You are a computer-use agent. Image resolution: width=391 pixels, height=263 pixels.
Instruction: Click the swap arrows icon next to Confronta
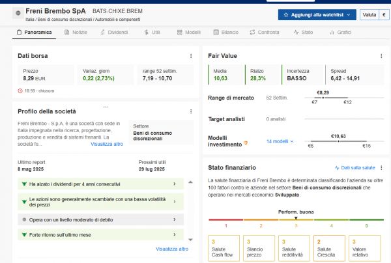tap(252, 33)
